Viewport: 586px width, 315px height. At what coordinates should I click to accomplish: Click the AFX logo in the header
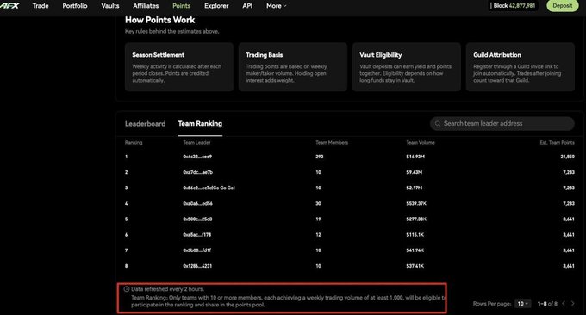(x=9, y=6)
